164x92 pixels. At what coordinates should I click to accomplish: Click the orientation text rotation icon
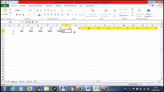click(55, 10)
